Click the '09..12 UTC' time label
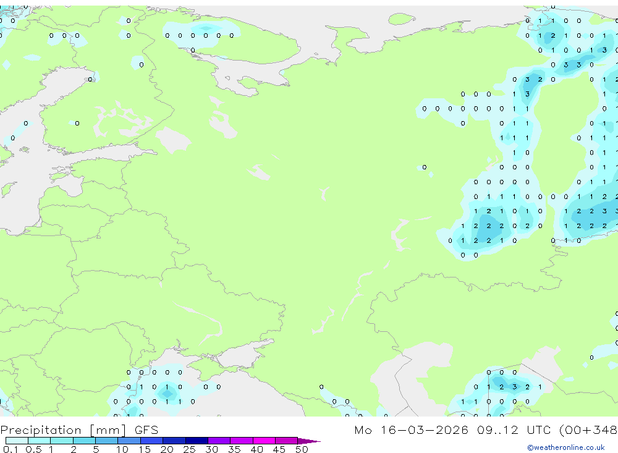Viewport: 618px width, 453px height. point(514,430)
